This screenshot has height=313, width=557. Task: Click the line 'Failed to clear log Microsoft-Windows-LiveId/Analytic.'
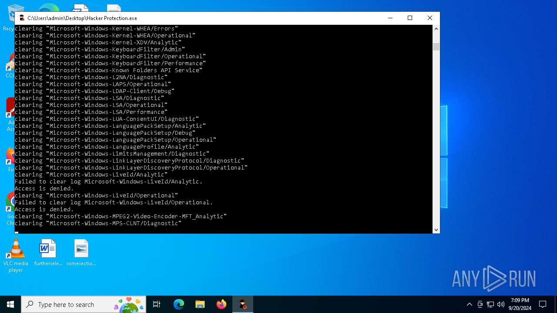(108, 181)
